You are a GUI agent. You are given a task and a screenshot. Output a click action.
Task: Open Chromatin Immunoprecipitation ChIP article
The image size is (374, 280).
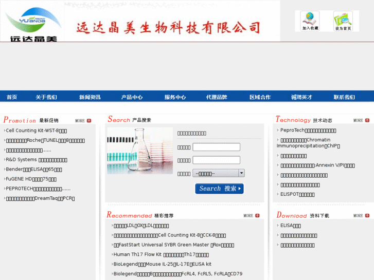[308, 143]
